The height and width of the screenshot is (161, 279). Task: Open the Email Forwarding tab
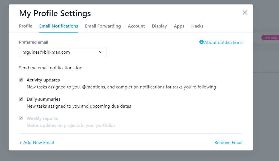[x=103, y=26]
